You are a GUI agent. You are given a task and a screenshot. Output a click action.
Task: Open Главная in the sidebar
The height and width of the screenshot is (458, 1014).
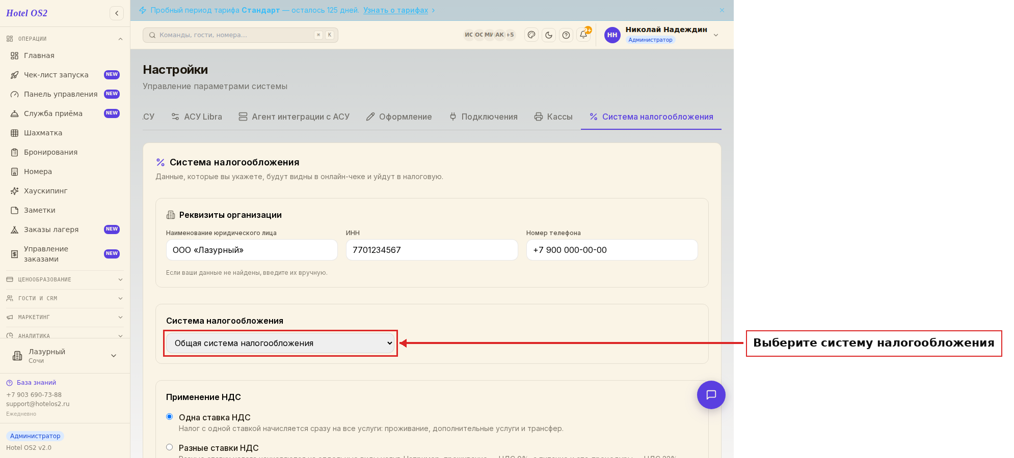click(x=65, y=55)
